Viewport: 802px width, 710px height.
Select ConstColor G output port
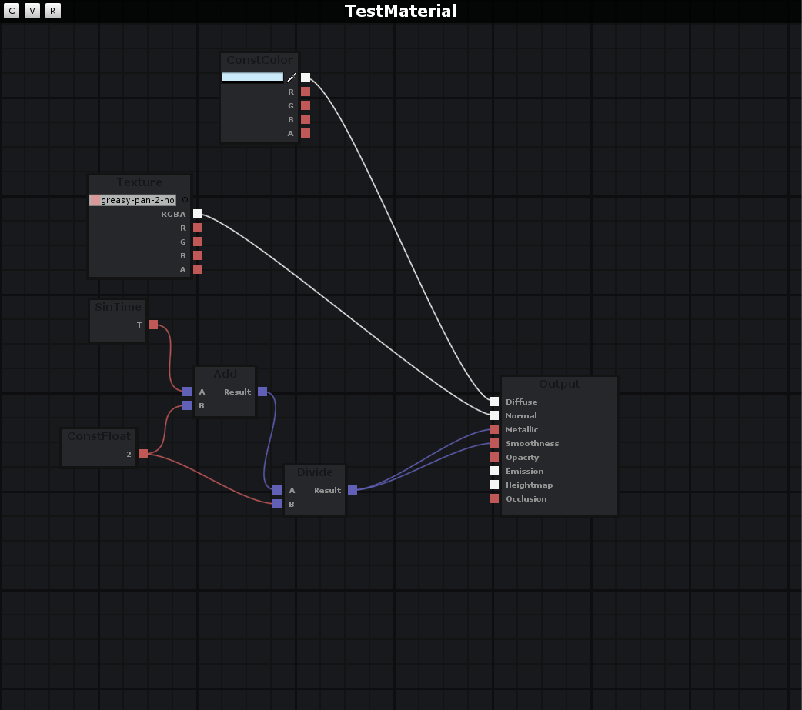(306, 105)
